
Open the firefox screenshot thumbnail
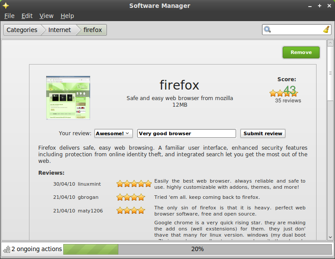(68, 98)
